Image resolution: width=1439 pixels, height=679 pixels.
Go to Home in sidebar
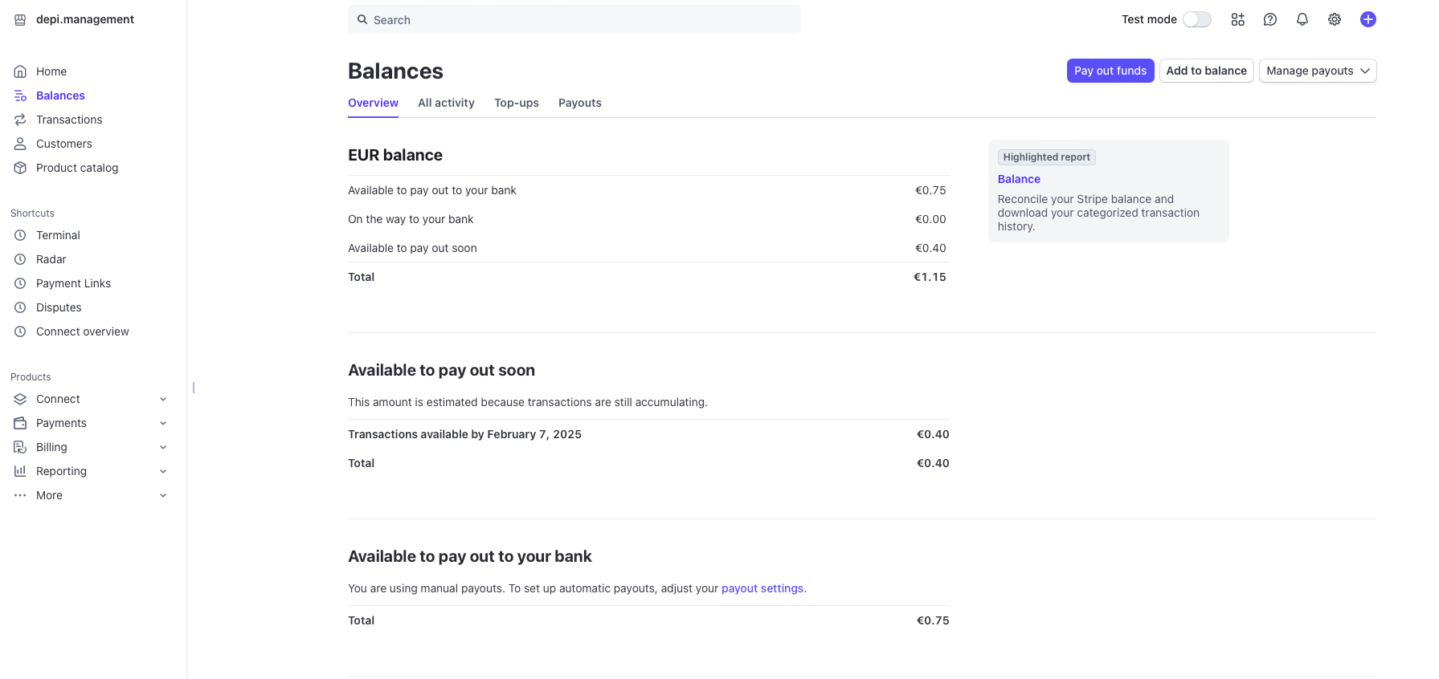51,71
